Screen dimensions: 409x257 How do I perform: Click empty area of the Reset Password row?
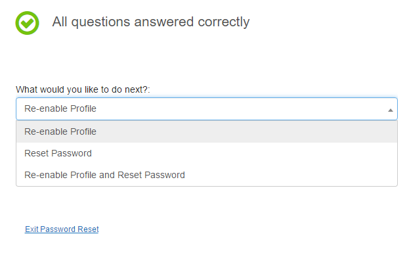[x=243, y=153]
